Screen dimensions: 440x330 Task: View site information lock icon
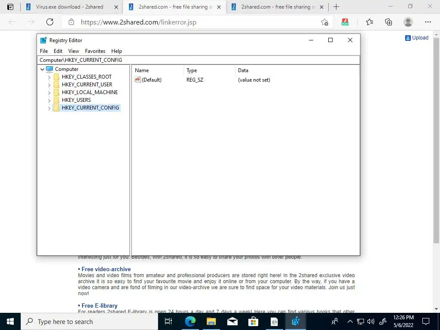pos(71,22)
